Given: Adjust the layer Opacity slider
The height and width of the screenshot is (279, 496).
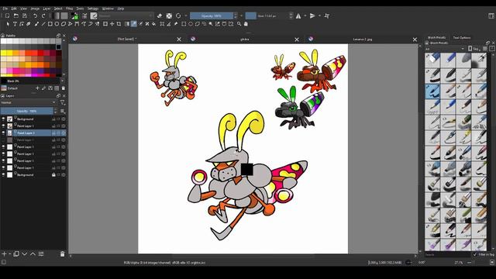Looking at the screenshot, I should pos(27,111).
